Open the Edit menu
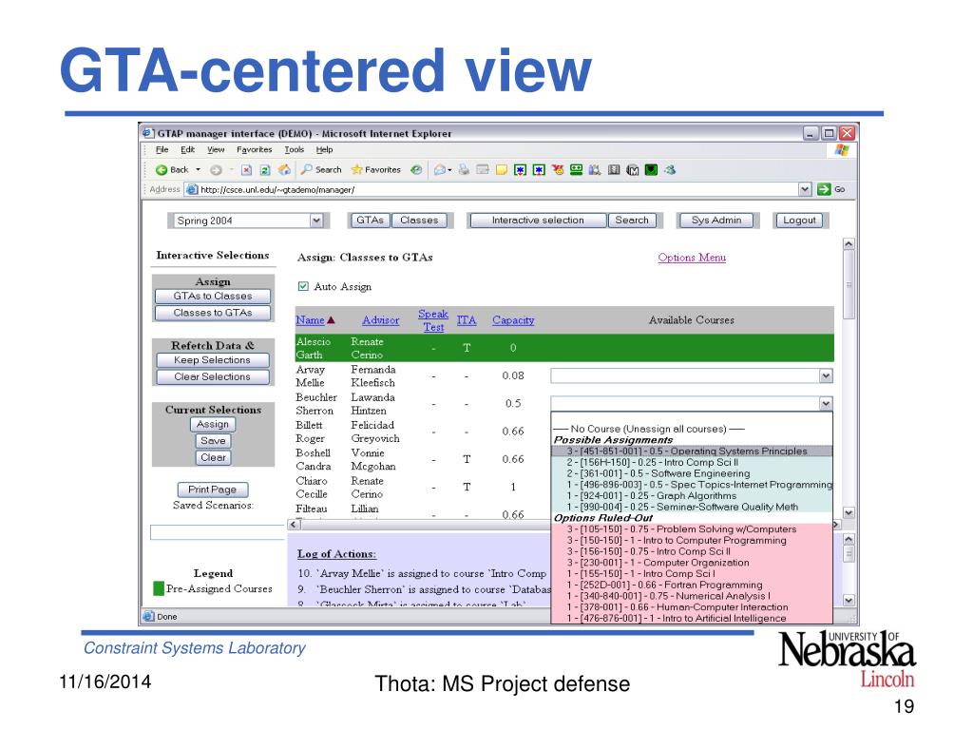Image resolution: width=973 pixels, height=730 pixels. coord(187,149)
